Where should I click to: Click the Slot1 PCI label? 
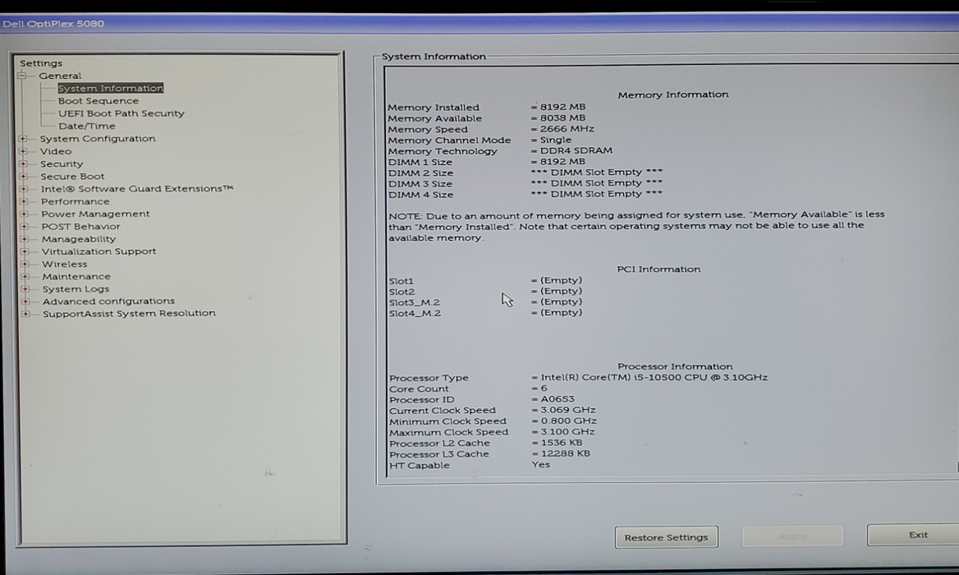tap(401, 282)
